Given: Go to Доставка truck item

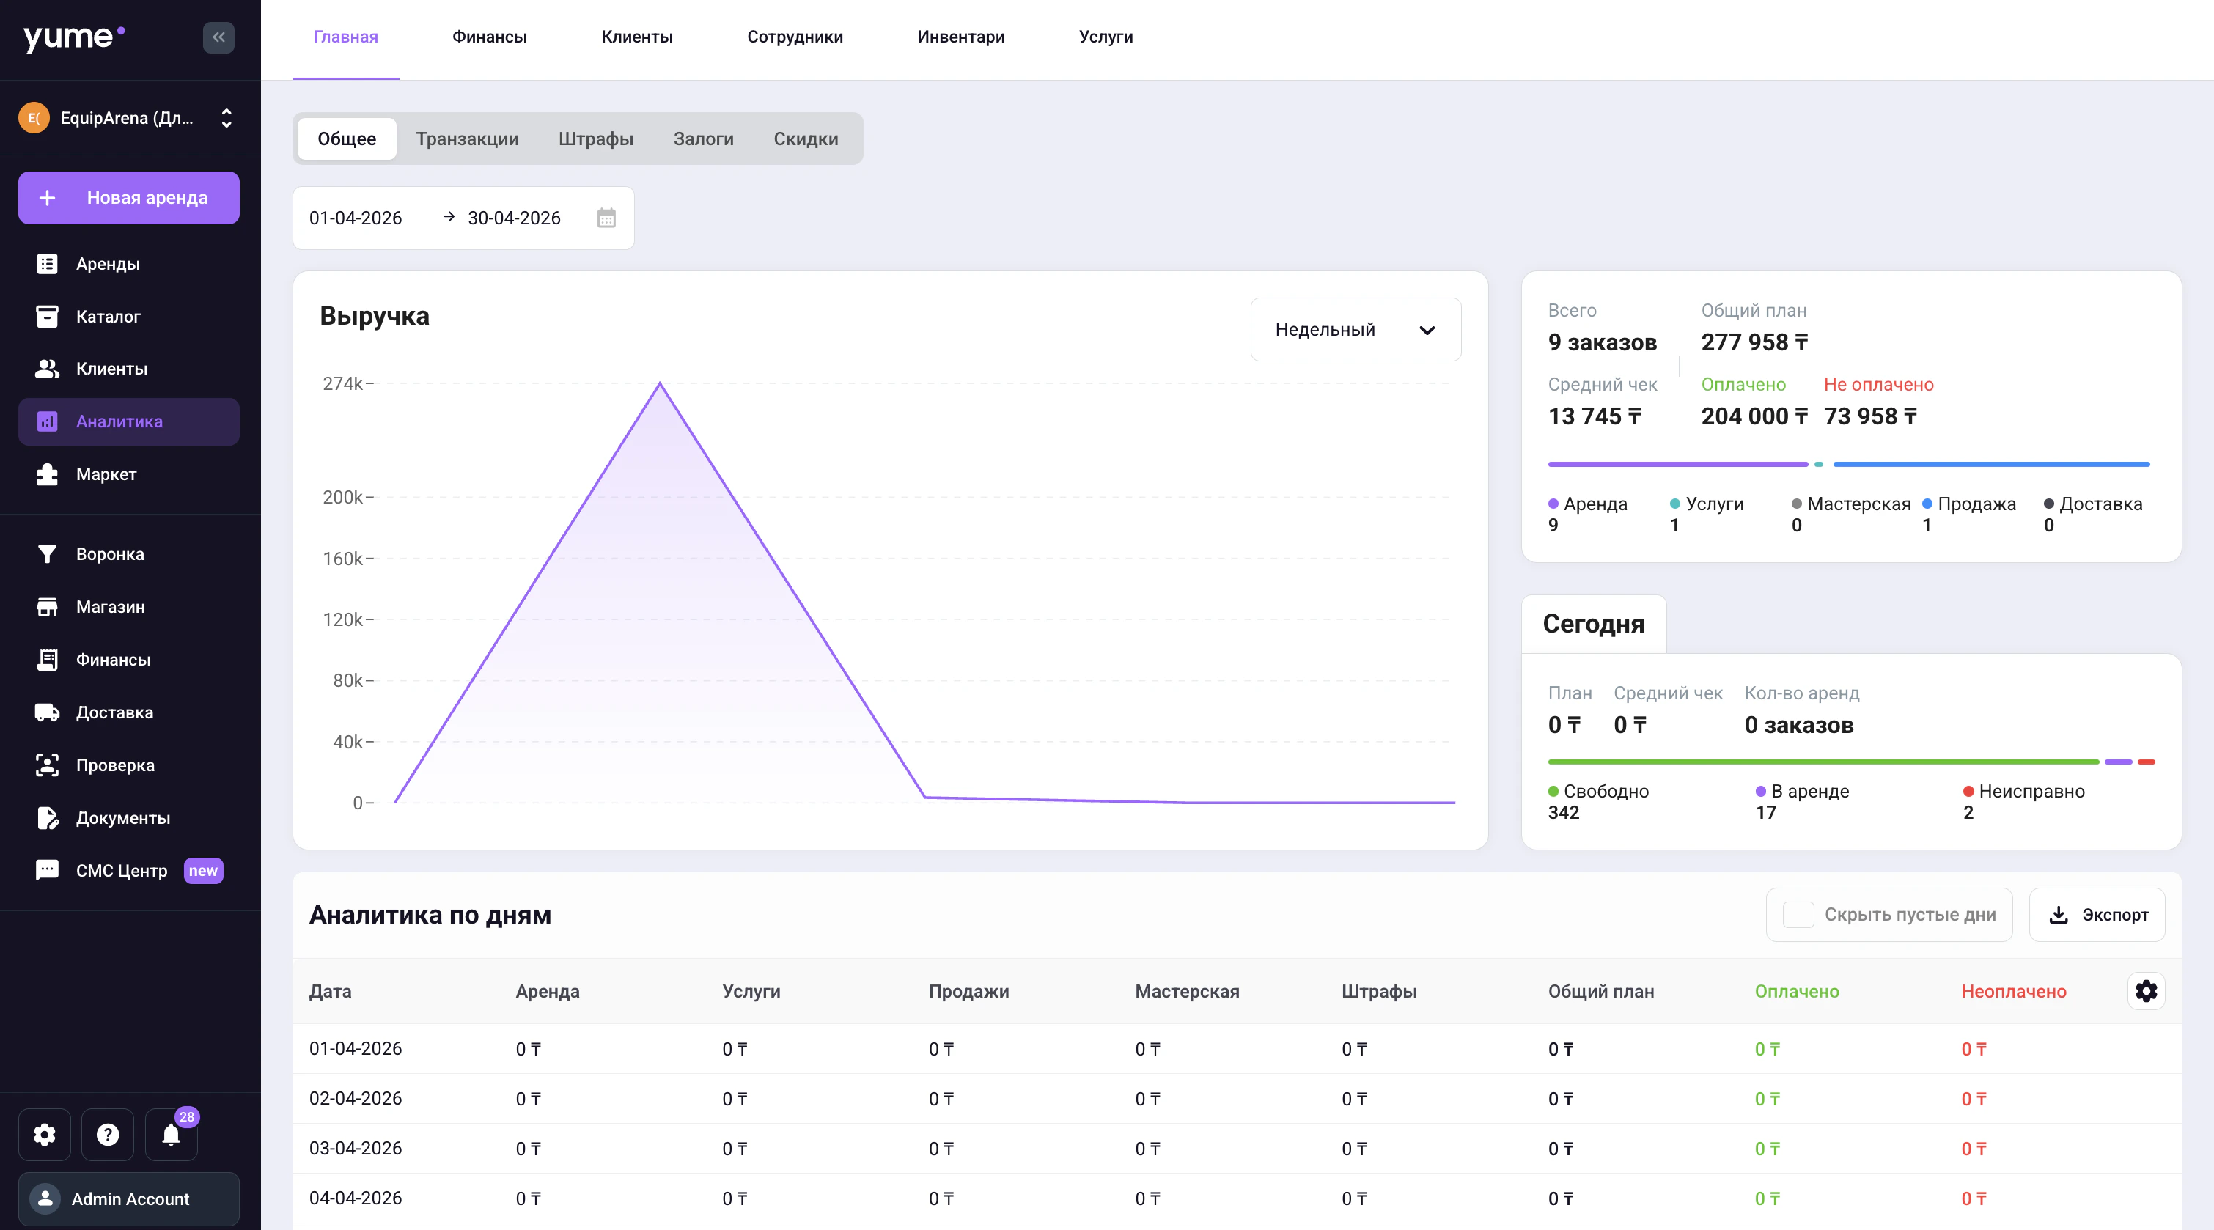Looking at the screenshot, I should [x=114, y=712].
